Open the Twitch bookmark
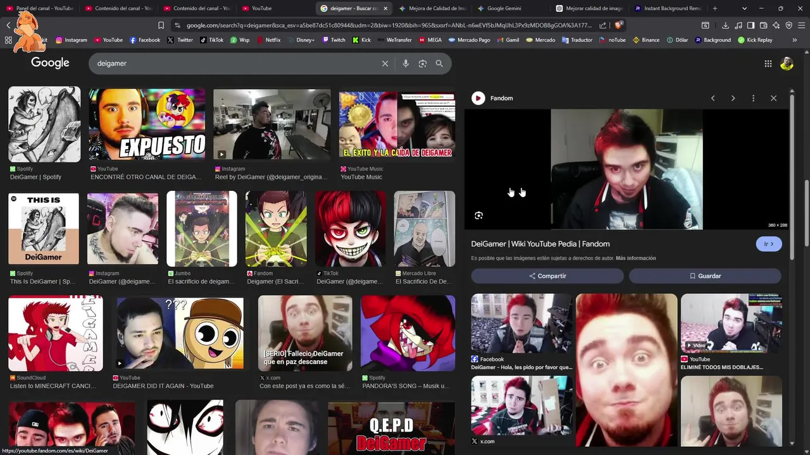The height and width of the screenshot is (455, 810). [334, 40]
